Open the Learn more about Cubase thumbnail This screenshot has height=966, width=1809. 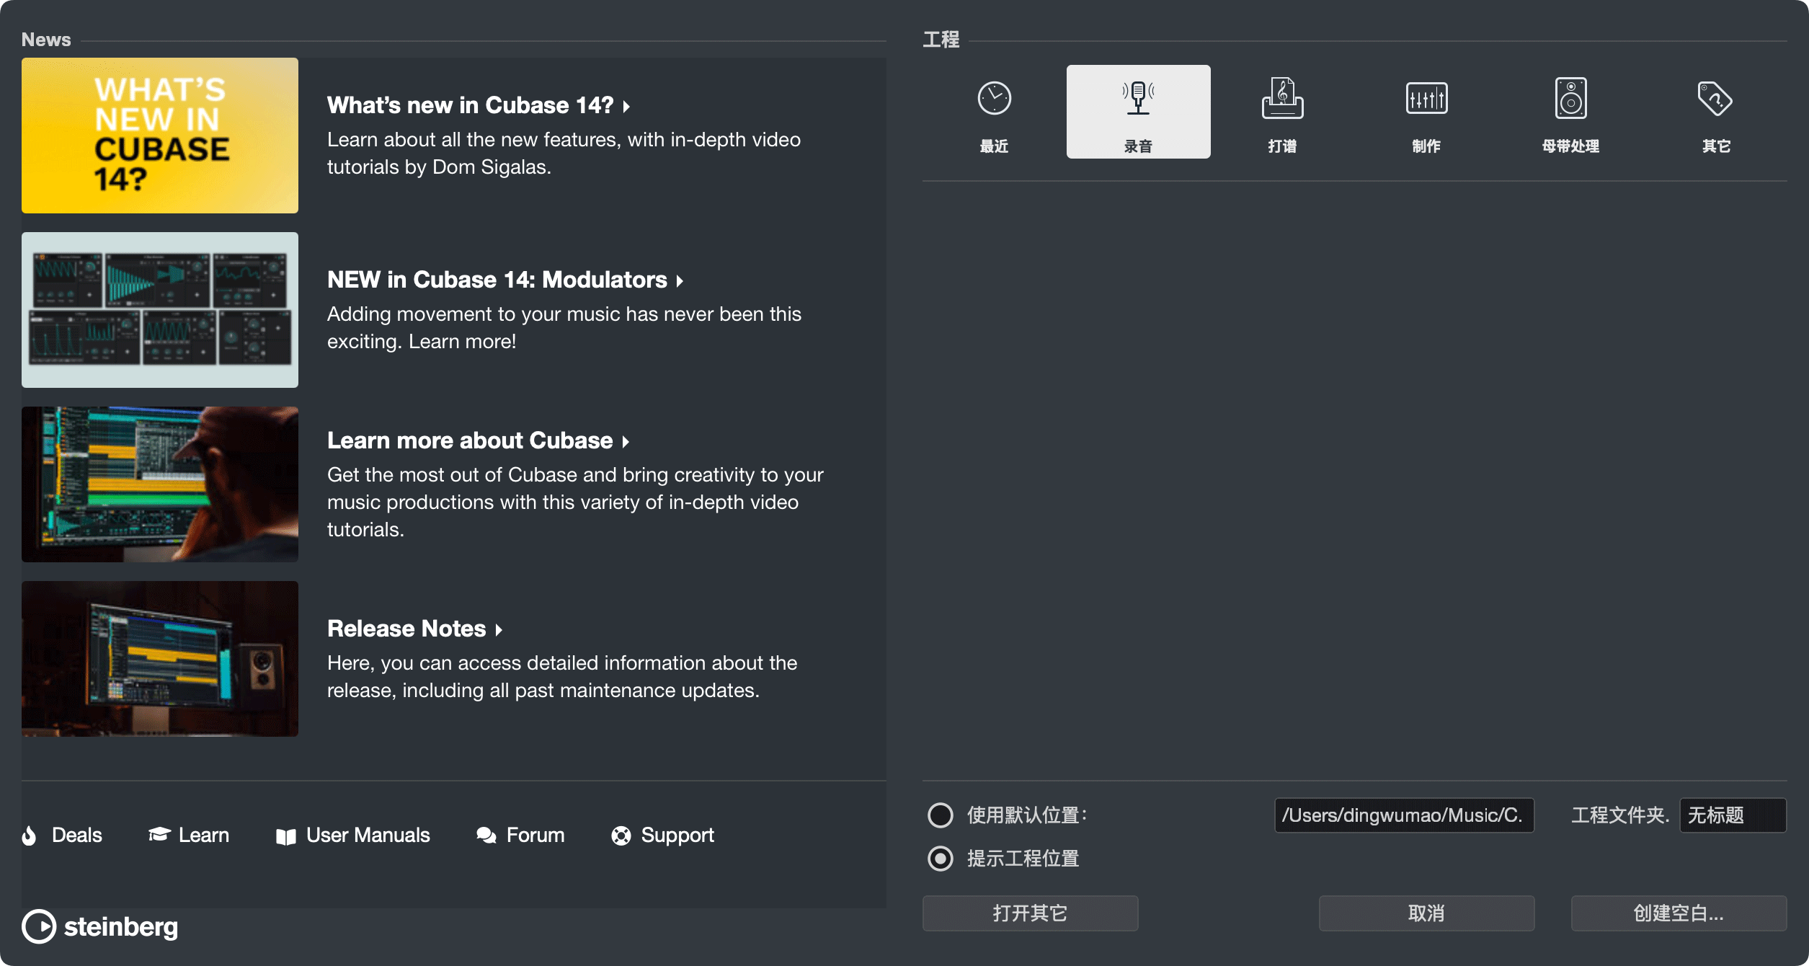click(160, 484)
